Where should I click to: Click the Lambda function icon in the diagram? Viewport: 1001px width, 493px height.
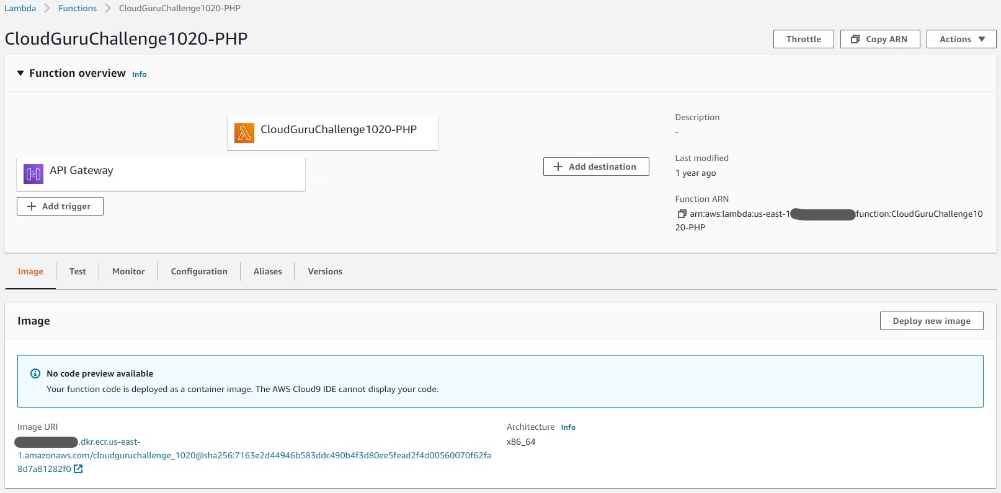244,133
